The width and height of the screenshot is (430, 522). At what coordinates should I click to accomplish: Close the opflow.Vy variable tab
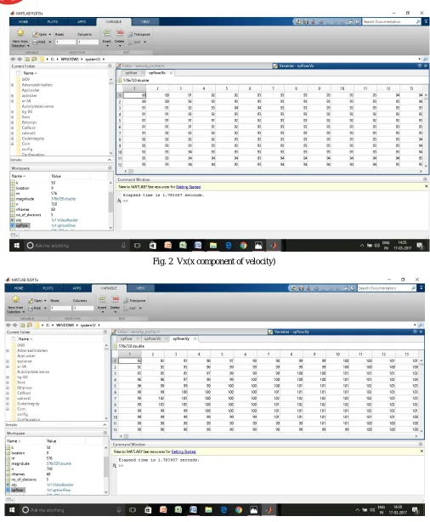195,338
